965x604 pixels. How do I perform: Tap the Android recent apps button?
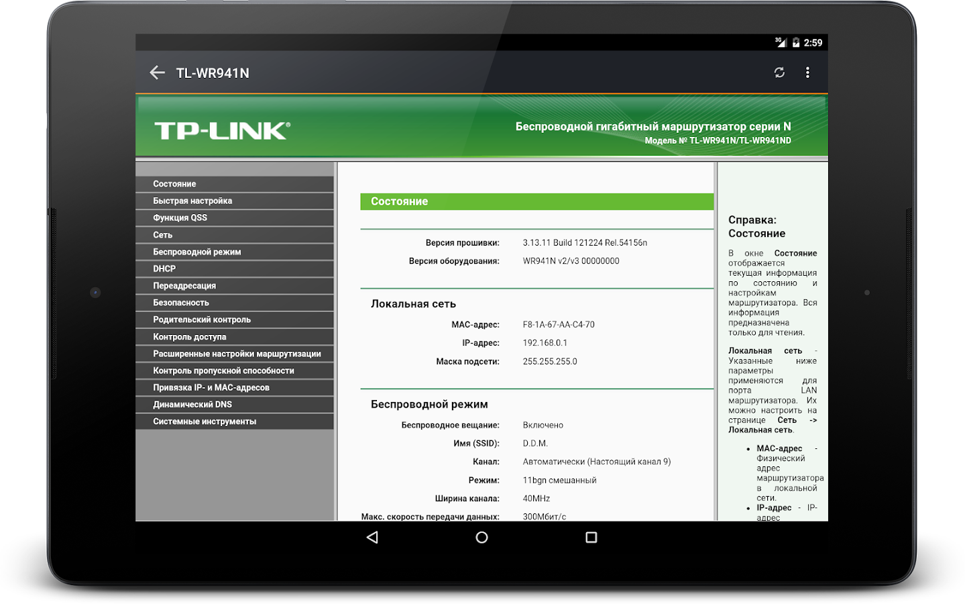(x=591, y=537)
